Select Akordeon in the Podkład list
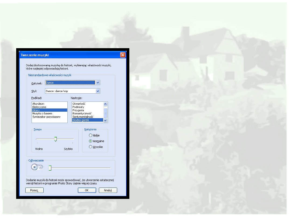291x218 pixels. point(38,104)
